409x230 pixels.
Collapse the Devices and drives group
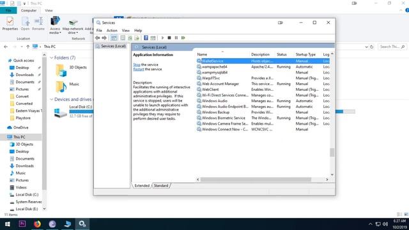(x=52, y=100)
